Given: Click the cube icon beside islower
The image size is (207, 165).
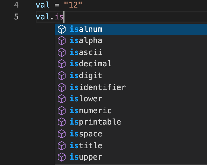Looking at the screenshot, I should pos(62,99).
